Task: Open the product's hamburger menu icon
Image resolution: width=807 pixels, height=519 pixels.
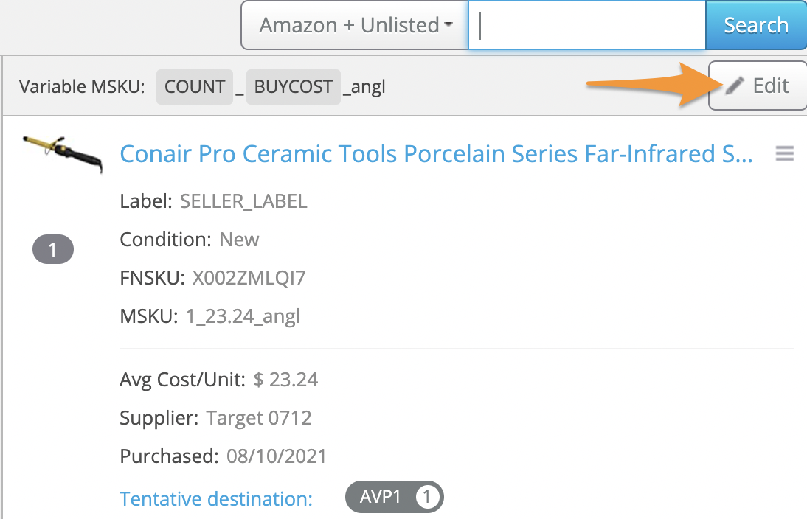Action: pyautogui.click(x=785, y=153)
